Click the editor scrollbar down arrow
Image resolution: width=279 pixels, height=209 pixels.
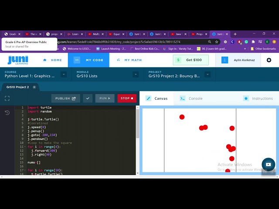click(138, 173)
